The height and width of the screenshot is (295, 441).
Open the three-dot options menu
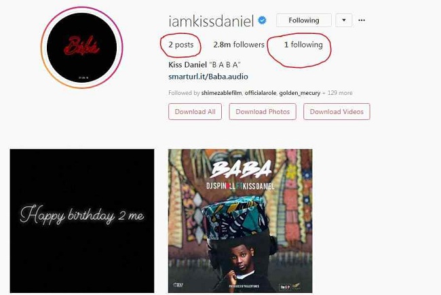[362, 20]
